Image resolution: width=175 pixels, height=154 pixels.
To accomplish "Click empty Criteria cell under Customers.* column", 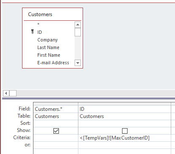I will click(56, 138).
